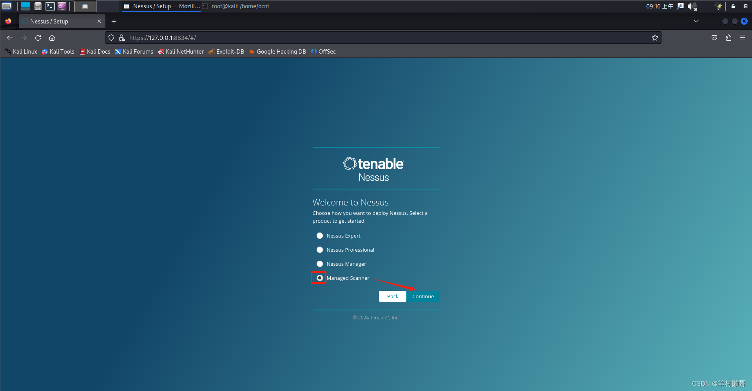Close the Firefox window
Screen dimensions: 752x391
[x=744, y=21]
